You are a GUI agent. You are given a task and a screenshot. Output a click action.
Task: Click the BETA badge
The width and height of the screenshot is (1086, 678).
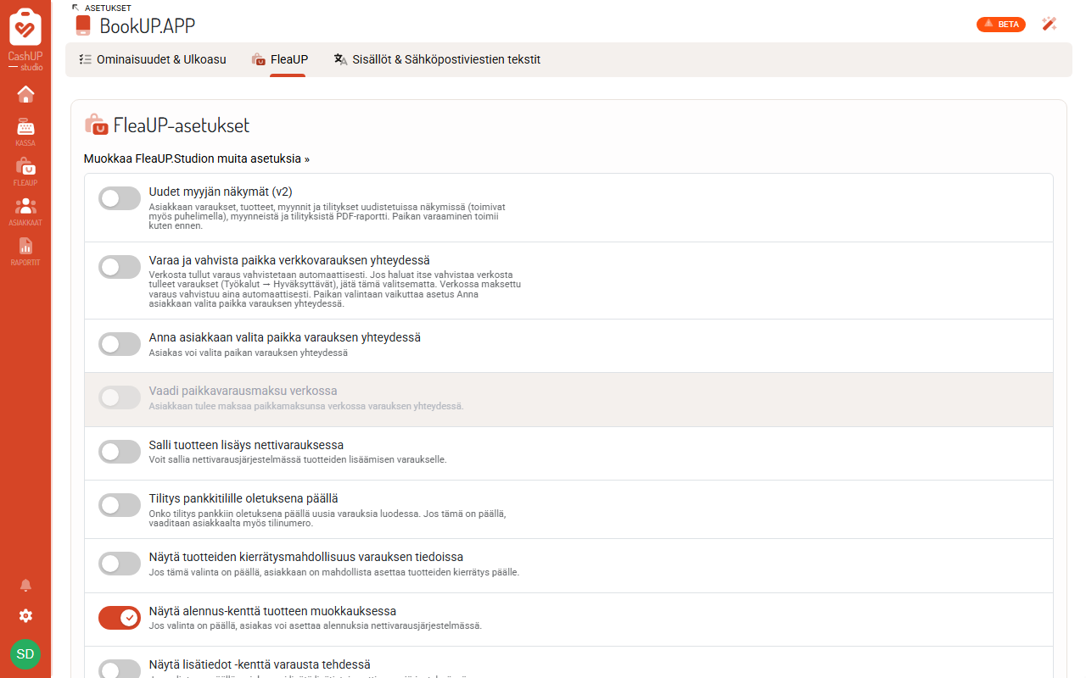[x=1001, y=25]
